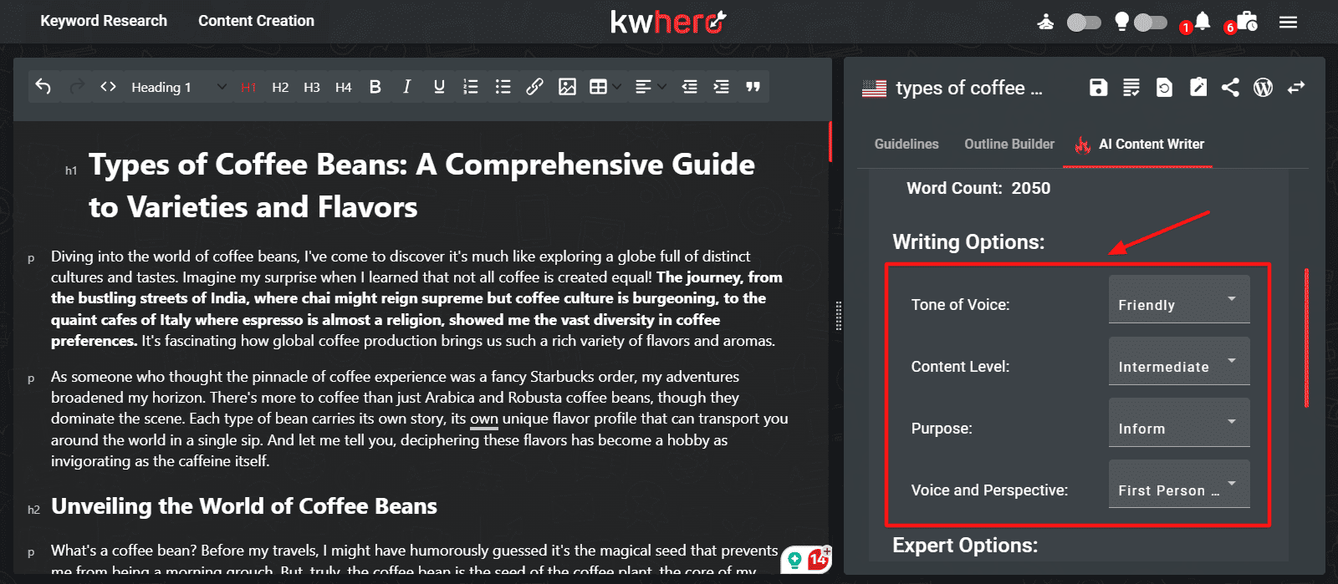Open the Content Creation menu link
The height and width of the screenshot is (584, 1338).
[x=256, y=21]
